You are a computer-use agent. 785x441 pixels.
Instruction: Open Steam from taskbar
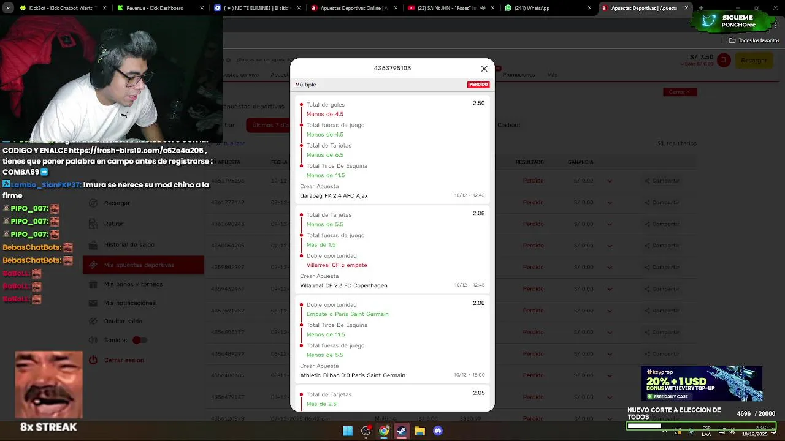(x=402, y=431)
